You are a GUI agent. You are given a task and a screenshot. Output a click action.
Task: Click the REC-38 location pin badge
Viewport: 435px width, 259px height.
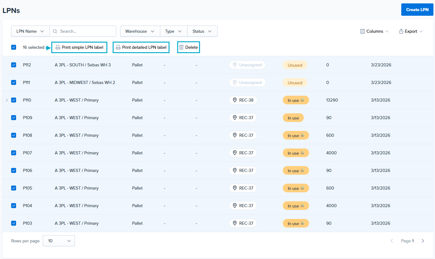click(x=243, y=100)
